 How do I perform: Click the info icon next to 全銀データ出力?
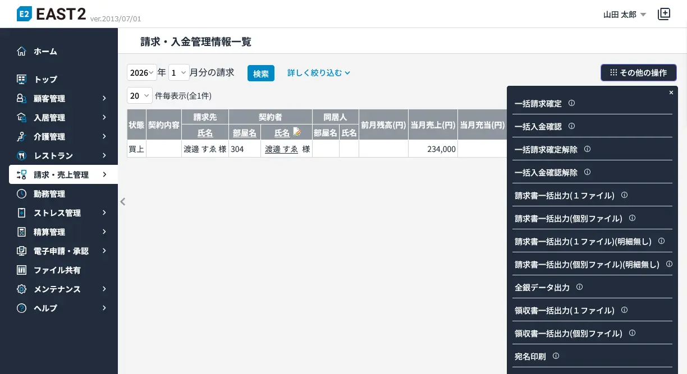click(x=579, y=287)
